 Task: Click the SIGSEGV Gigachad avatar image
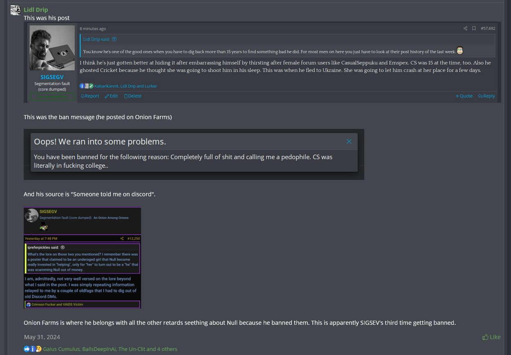tap(52, 48)
